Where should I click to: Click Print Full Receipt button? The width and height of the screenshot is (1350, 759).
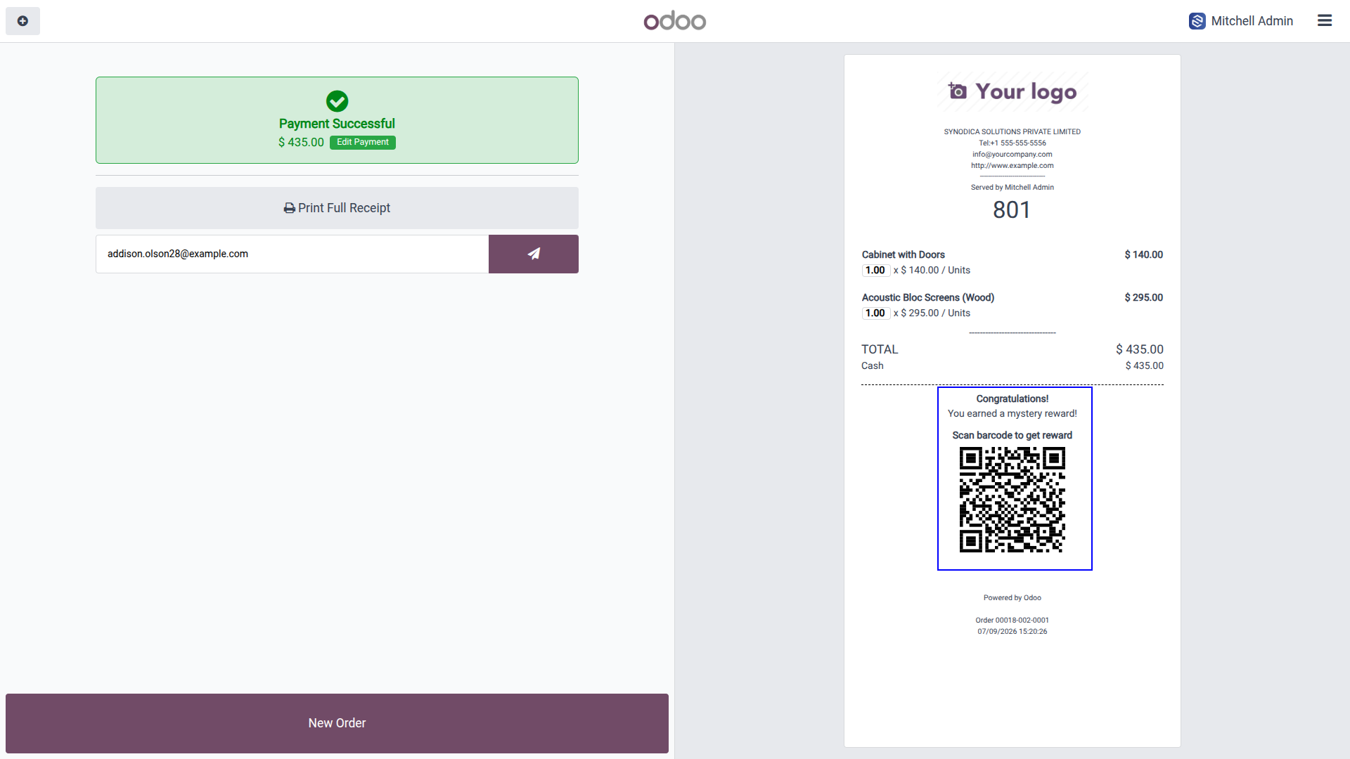point(337,208)
